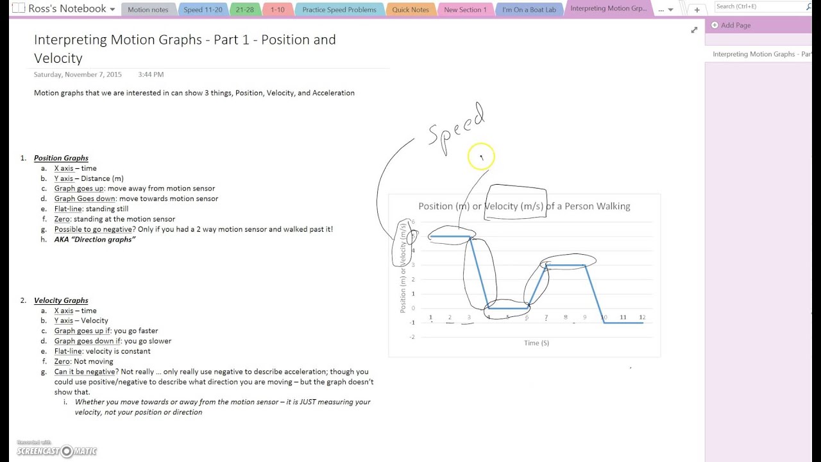Select the I'm On a Boat Lab tab
This screenshot has height=462, width=821.
click(x=529, y=10)
